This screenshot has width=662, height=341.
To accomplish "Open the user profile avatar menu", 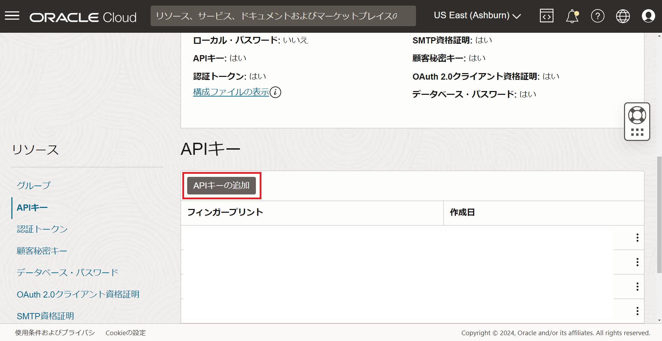I will [x=648, y=16].
